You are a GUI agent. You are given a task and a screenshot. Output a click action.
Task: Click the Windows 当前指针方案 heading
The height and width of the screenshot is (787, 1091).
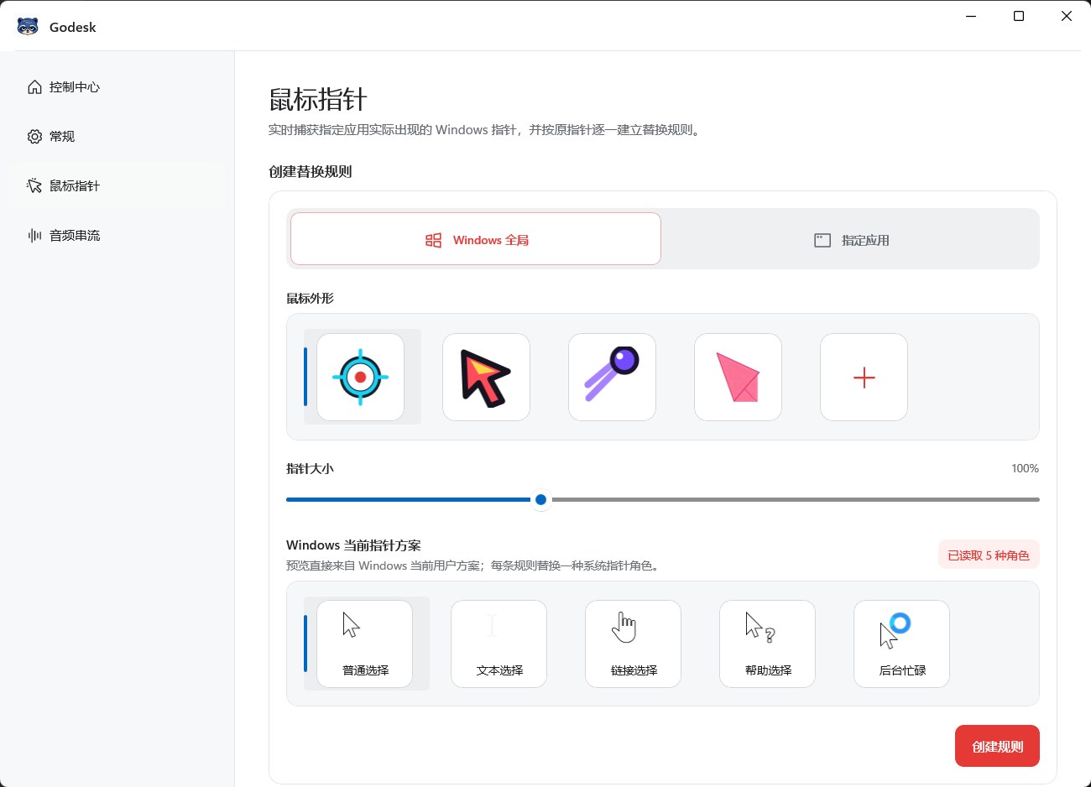coord(353,545)
